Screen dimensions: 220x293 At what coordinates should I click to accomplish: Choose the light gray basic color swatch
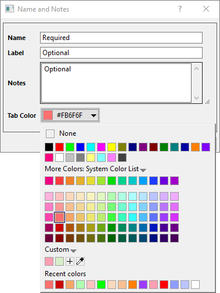70,157
